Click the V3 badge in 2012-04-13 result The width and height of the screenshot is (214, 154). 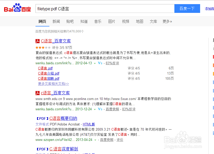(x=100, y=63)
